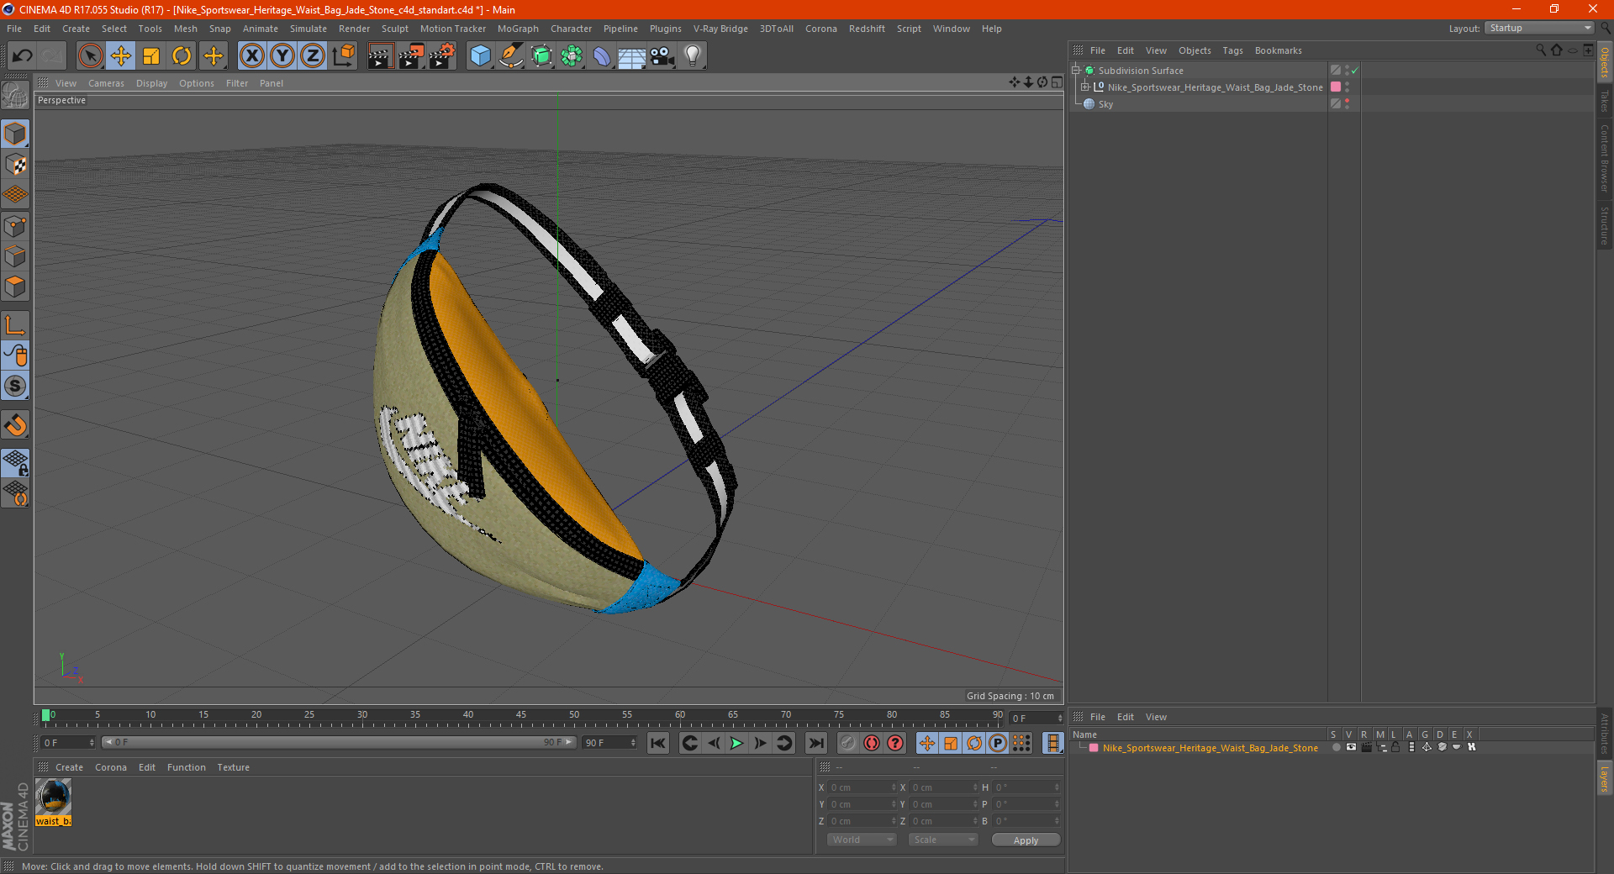Select the waist_bag material thumbnail
The image size is (1614, 874).
coord(54,802)
